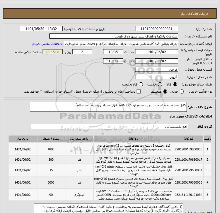This screenshot has height=213, width=220.
Task: Click the شماره نیاز field 1101093929000031
Action: click(157, 29)
